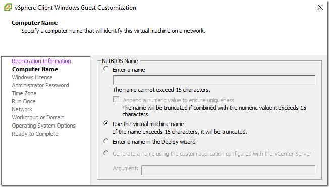Open the Registration Information step link
This screenshot has width=329, height=187.
(x=41, y=61)
